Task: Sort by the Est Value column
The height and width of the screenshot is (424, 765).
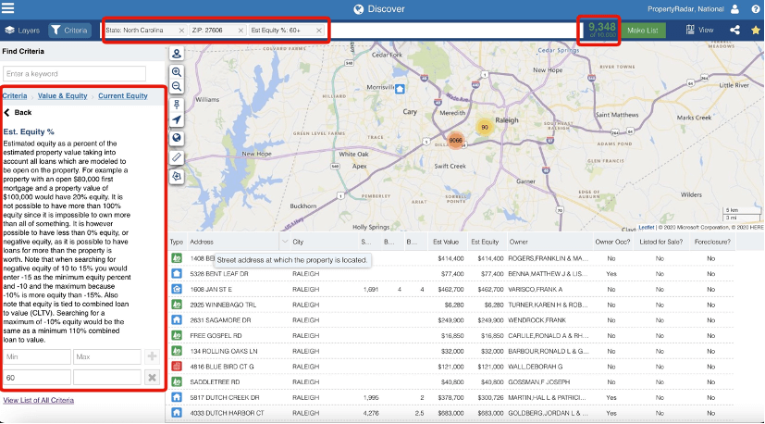Action: tap(446, 242)
